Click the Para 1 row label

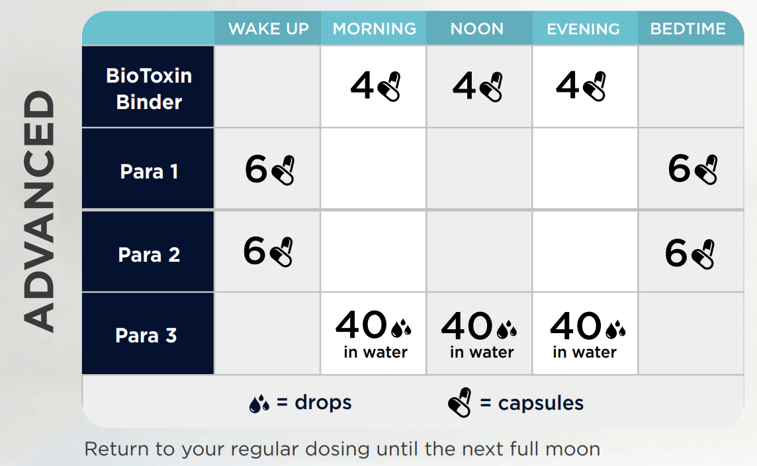(x=149, y=172)
